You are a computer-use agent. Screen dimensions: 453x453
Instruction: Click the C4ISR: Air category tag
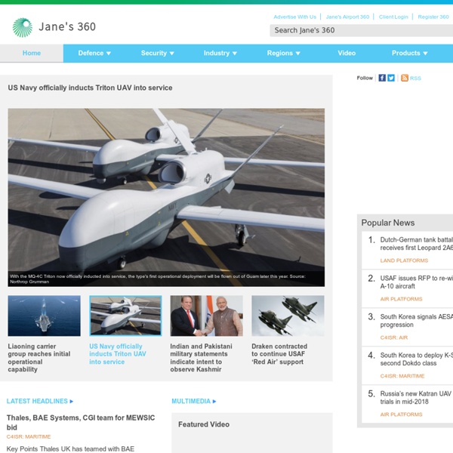(394, 337)
